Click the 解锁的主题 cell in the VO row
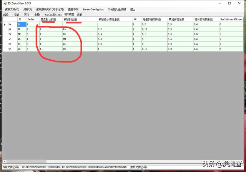This screenshot has width=246, height=172. coord(79,49)
